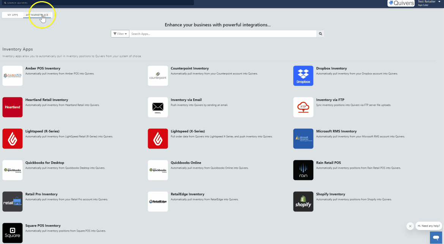Select the Microsoft RMS Inventory icon
Image resolution: width=444 pixels, height=244 pixels.
tap(303, 139)
